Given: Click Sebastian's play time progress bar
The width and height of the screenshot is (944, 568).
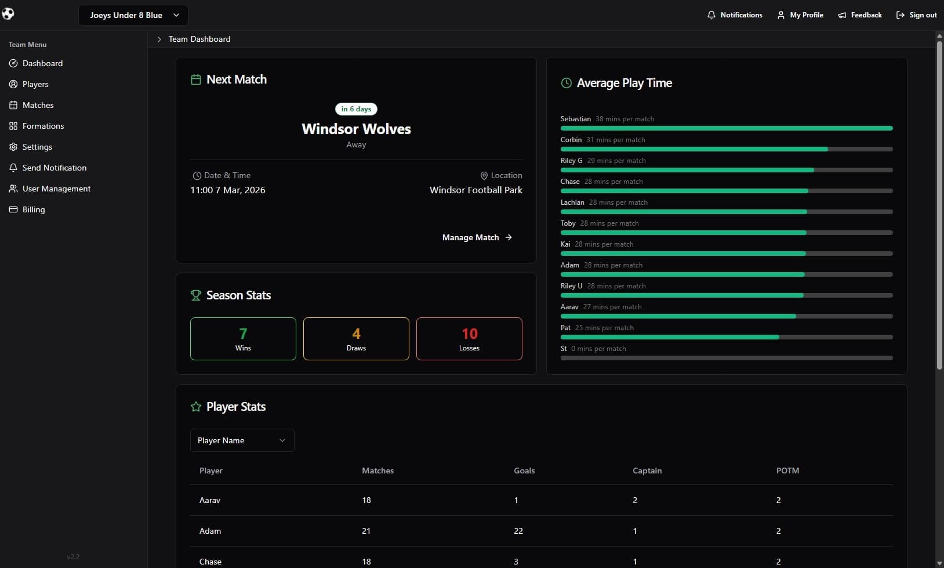Looking at the screenshot, I should [727, 128].
